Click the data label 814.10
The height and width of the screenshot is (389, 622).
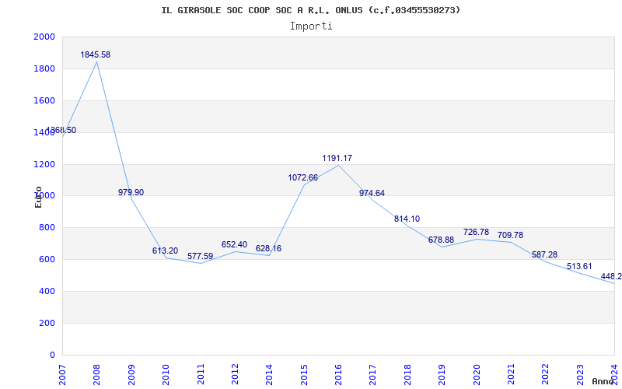[x=407, y=219]
